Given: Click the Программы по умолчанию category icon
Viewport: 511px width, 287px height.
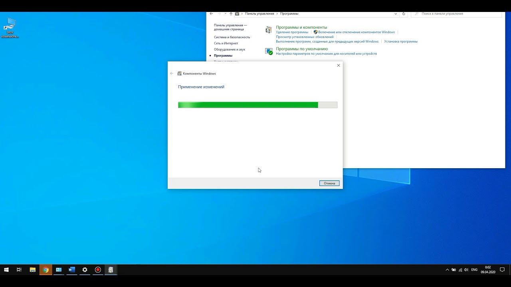Looking at the screenshot, I should click(x=269, y=51).
